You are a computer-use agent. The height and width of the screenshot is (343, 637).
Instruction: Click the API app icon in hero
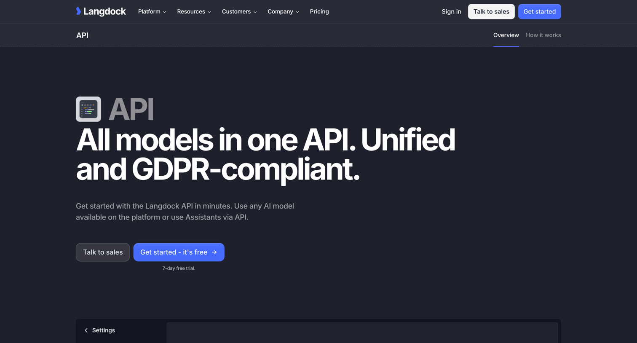(88, 109)
